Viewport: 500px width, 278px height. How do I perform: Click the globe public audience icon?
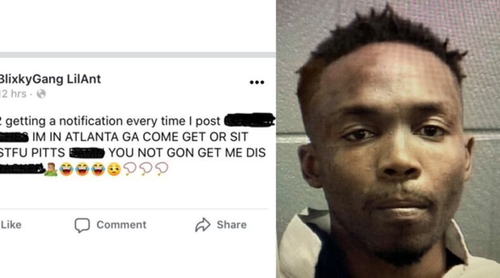coord(41,94)
